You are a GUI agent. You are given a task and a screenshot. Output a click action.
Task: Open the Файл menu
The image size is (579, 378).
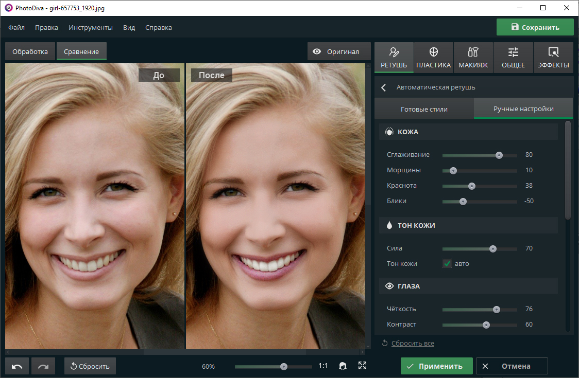click(16, 28)
